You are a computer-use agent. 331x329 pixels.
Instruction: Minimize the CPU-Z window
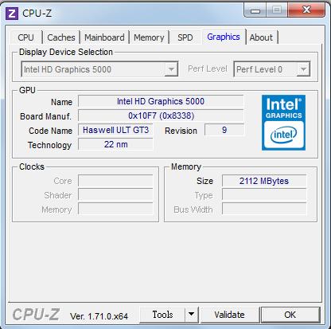(255, 10)
